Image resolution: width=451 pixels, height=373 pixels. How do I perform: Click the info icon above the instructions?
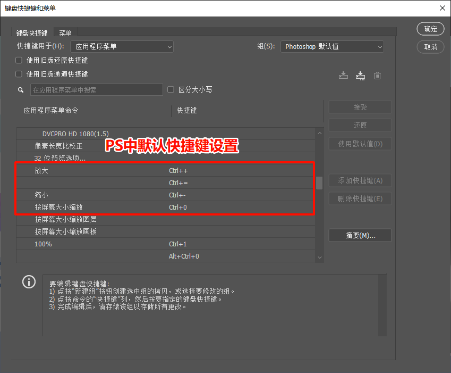(29, 281)
